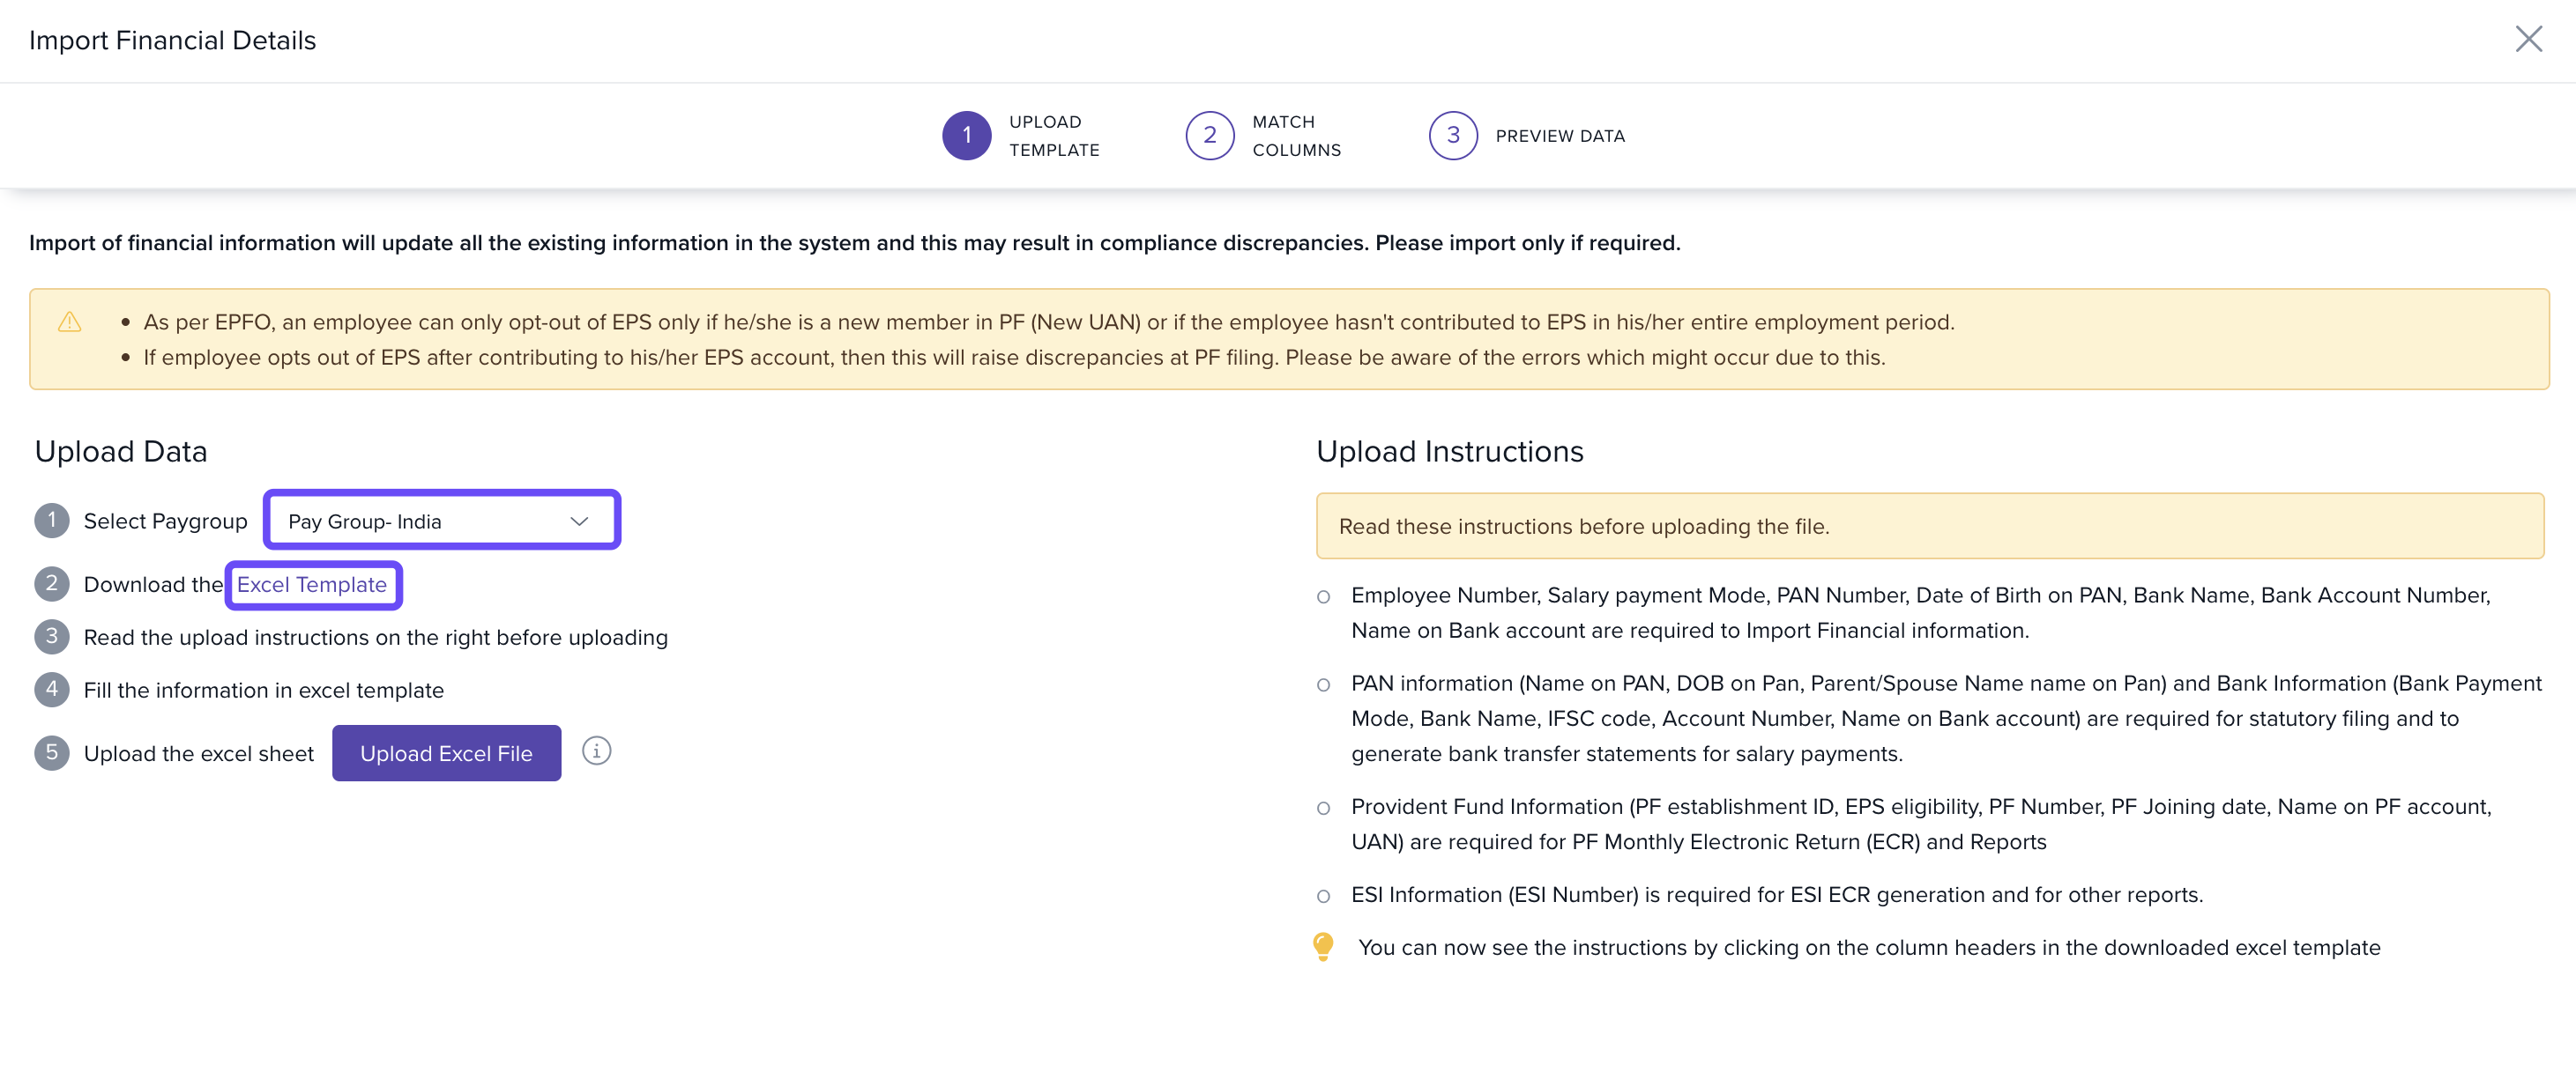Click the yellow warning triangle icon
This screenshot has height=1072, width=2576.
69,322
